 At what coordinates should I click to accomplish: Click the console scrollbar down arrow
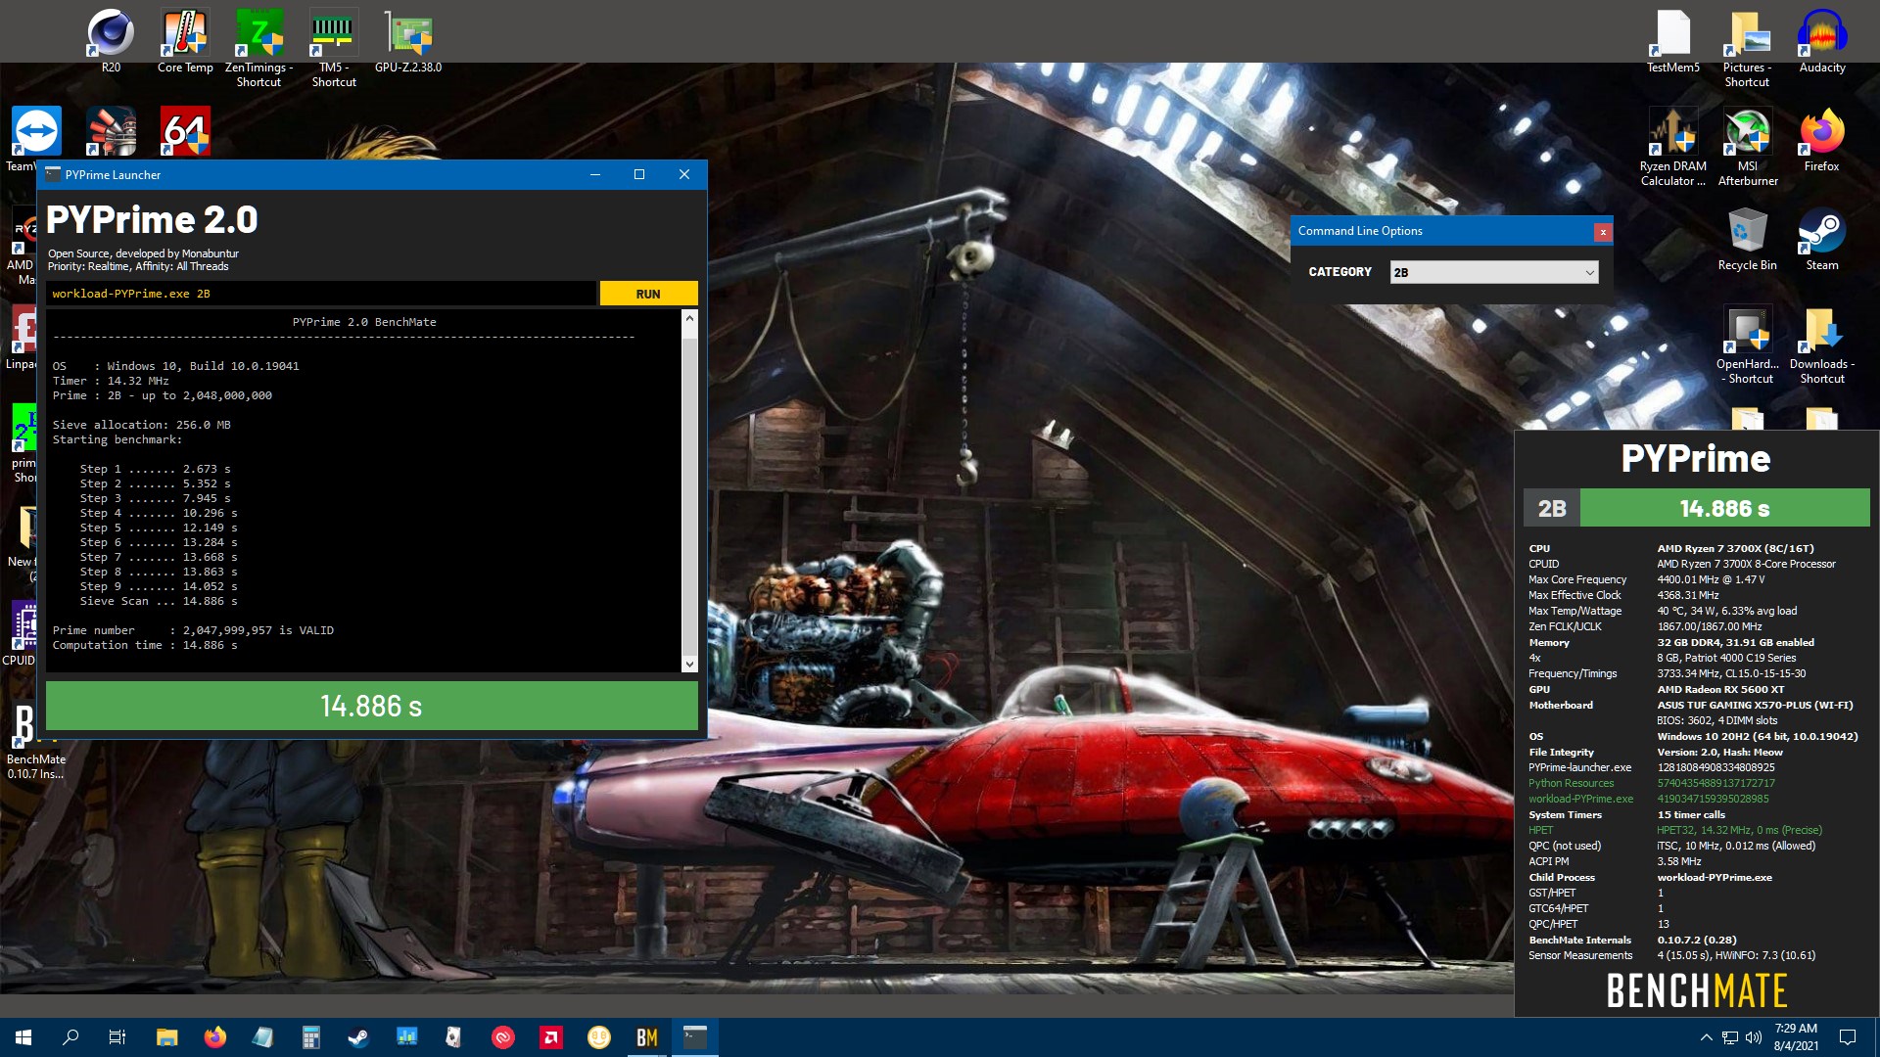(x=689, y=664)
